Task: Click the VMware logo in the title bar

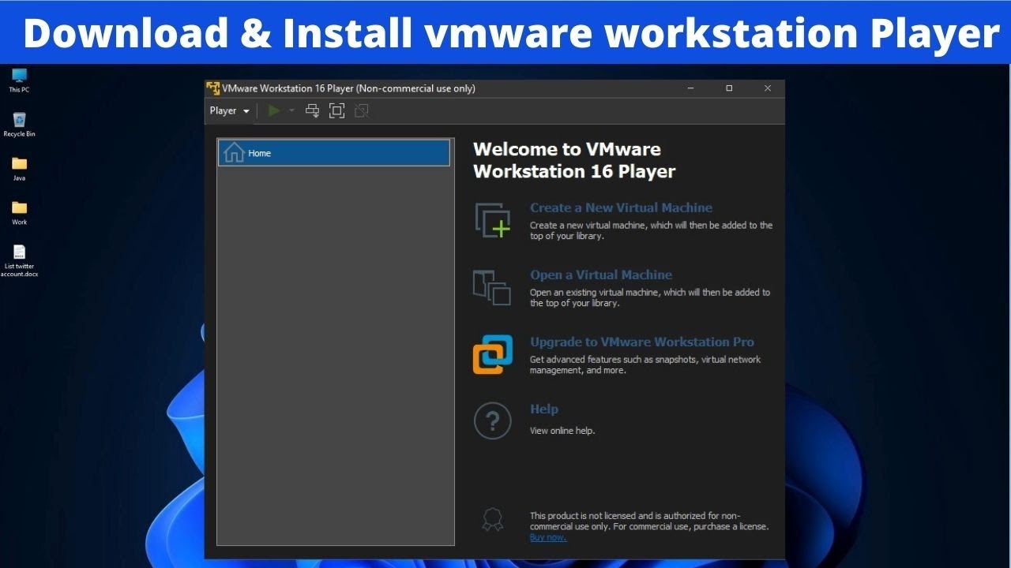Action: point(212,88)
